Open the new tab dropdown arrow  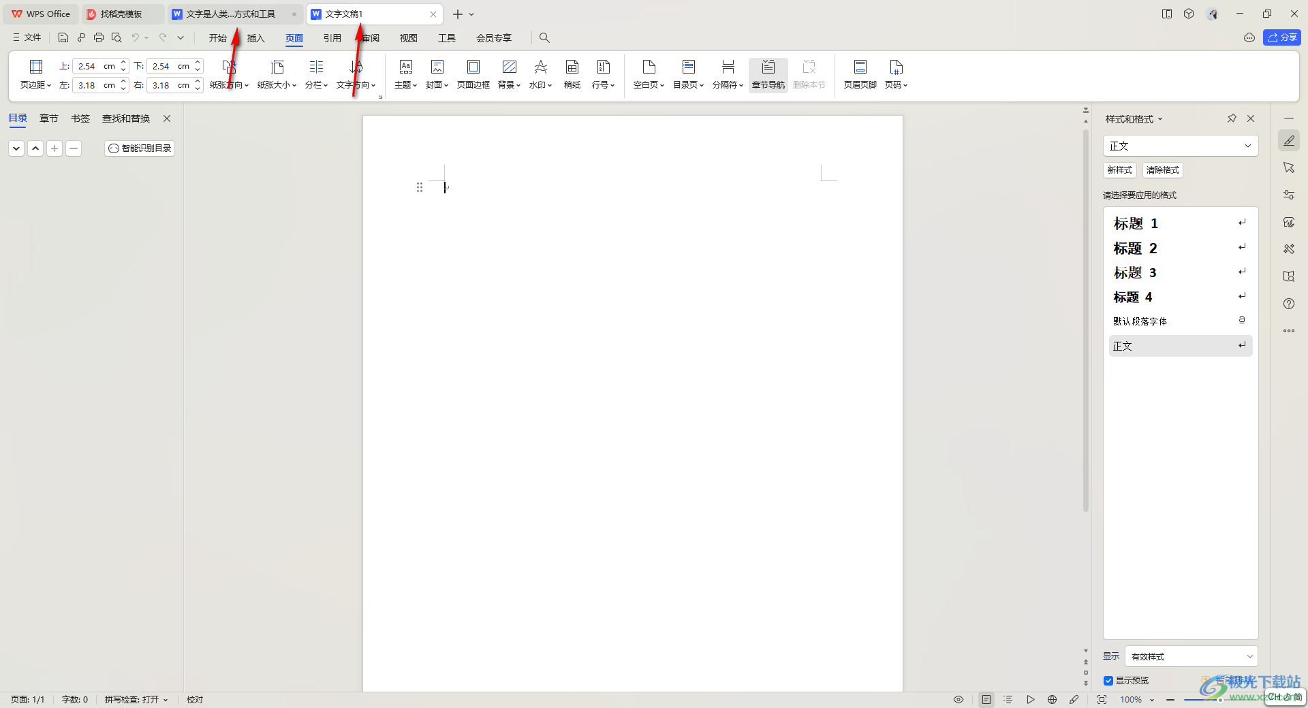[x=471, y=14]
